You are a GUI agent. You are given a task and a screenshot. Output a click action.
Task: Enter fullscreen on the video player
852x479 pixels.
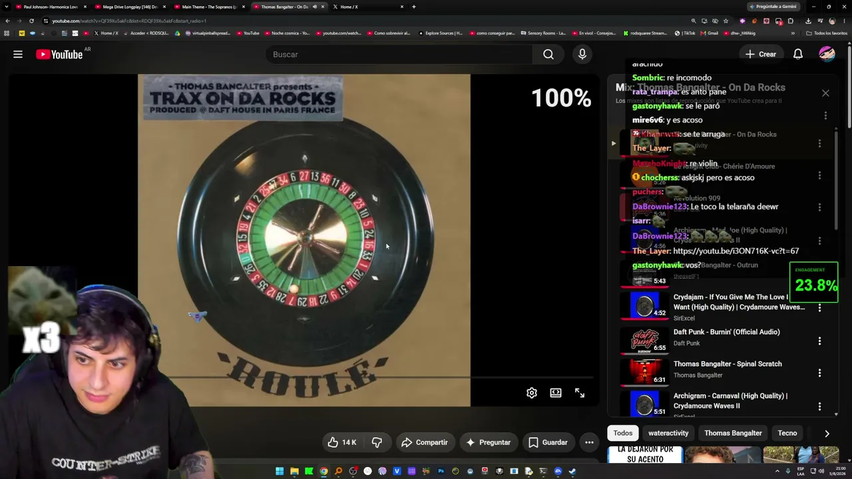pos(580,393)
